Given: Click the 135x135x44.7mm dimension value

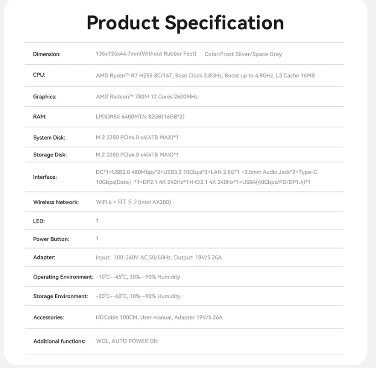Looking at the screenshot, I should [146, 54].
